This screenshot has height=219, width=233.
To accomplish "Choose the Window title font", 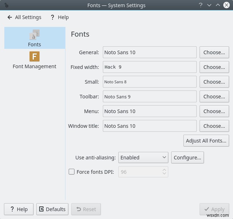I will tap(214, 126).
